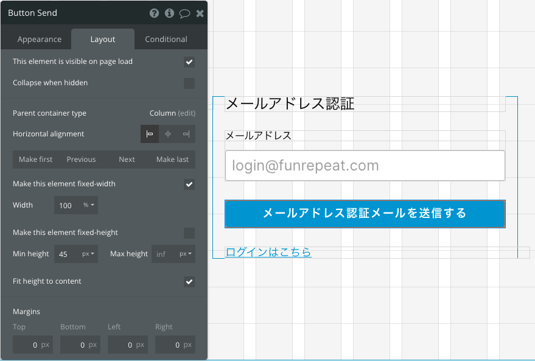Click the info icon in header

point(169,13)
